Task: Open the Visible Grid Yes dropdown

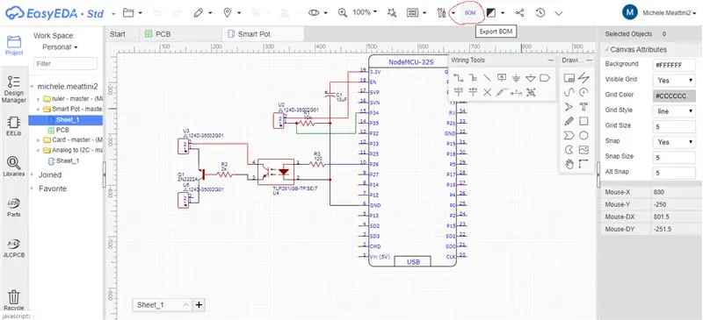Action: pyautogui.click(x=674, y=81)
